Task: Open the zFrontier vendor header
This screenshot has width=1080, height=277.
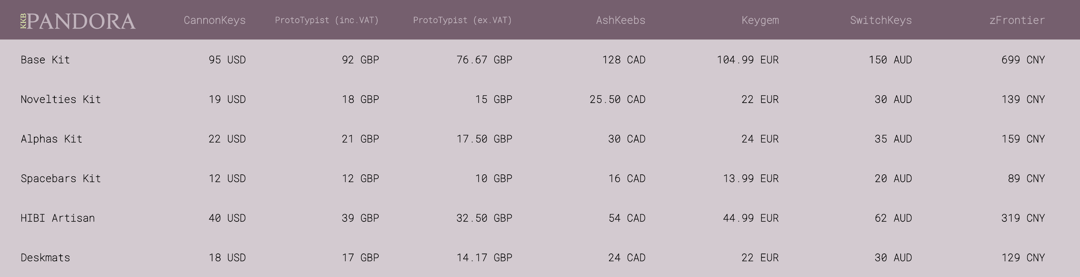Action: click(x=1017, y=20)
